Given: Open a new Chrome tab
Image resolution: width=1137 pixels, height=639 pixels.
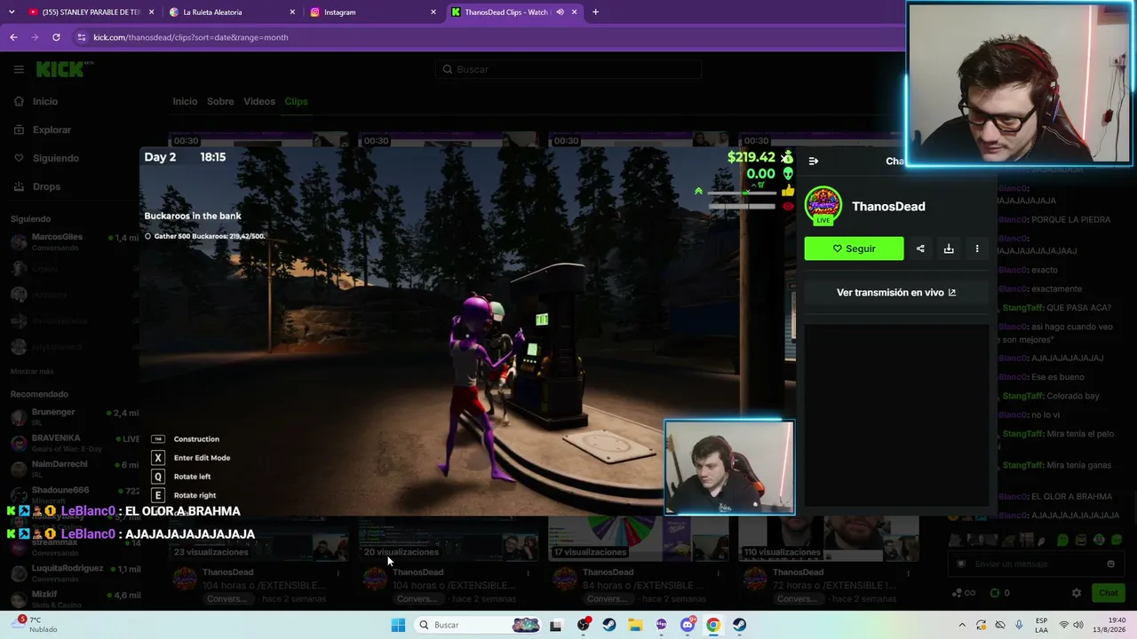Looking at the screenshot, I should pyautogui.click(x=595, y=12).
